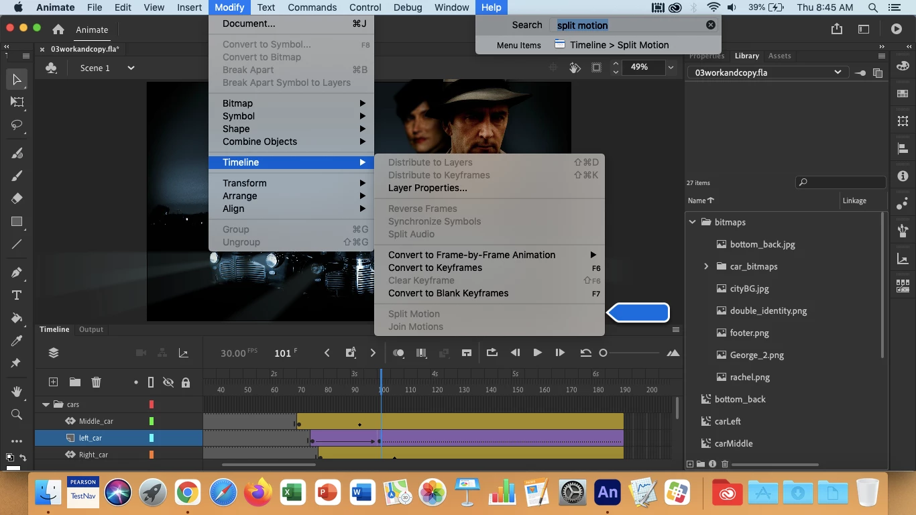Open the Convert to Frame-by-Frame Animation submenu
Viewport: 916px width, 515px height.
click(490, 255)
